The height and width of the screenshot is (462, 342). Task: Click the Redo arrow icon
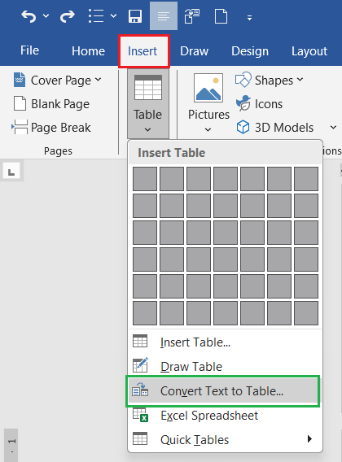(67, 16)
